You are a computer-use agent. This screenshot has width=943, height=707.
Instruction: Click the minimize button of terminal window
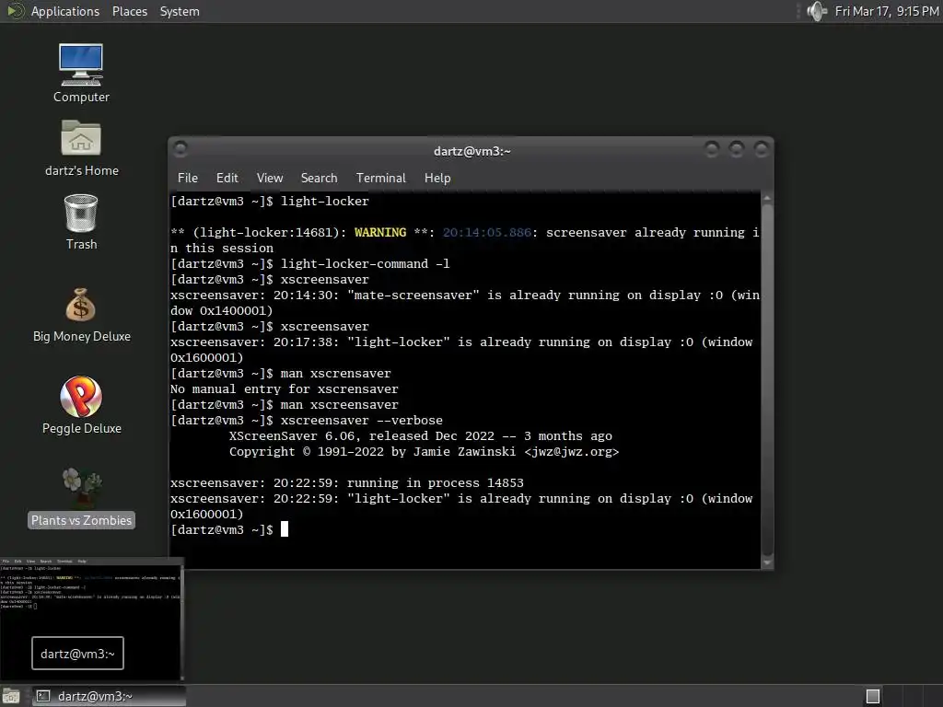click(712, 148)
